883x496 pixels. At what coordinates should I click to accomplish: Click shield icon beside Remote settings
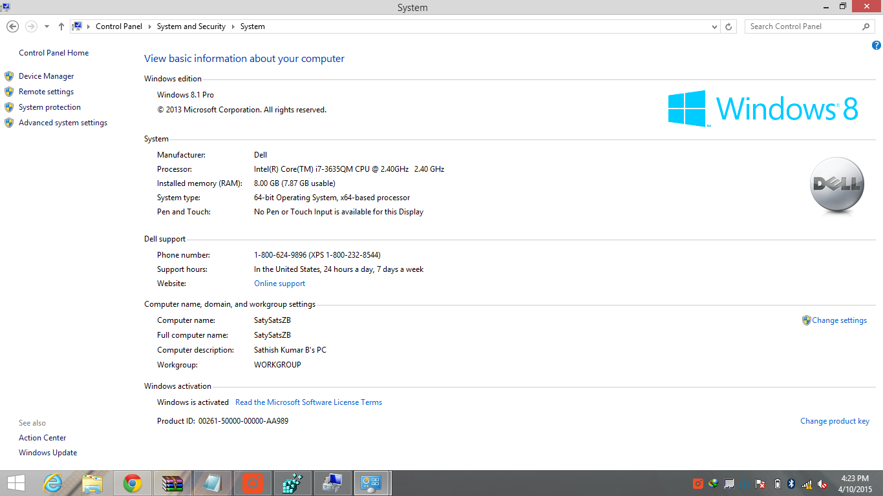click(x=9, y=92)
